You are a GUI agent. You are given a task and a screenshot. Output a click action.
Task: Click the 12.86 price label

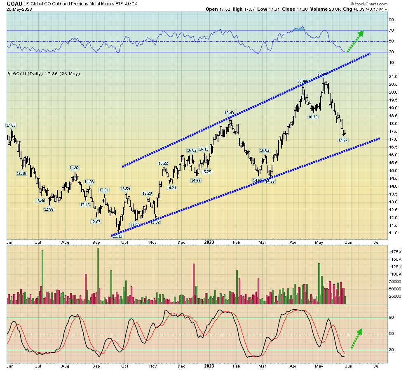[49, 209]
